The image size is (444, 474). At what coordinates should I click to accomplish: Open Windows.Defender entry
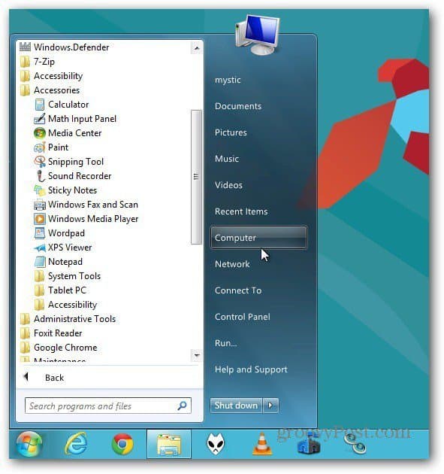click(x=65, y=47)
